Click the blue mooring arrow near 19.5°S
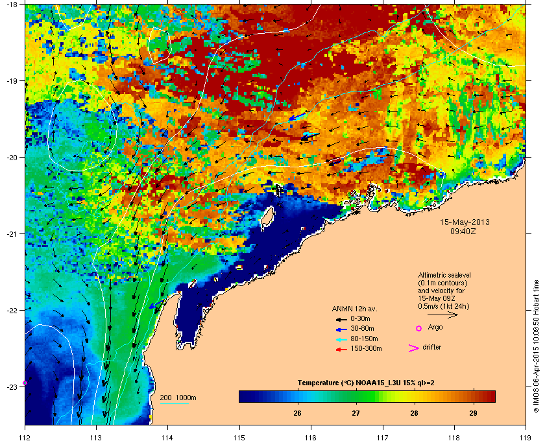Screen dimensions: 545x441 click(298, 117)
